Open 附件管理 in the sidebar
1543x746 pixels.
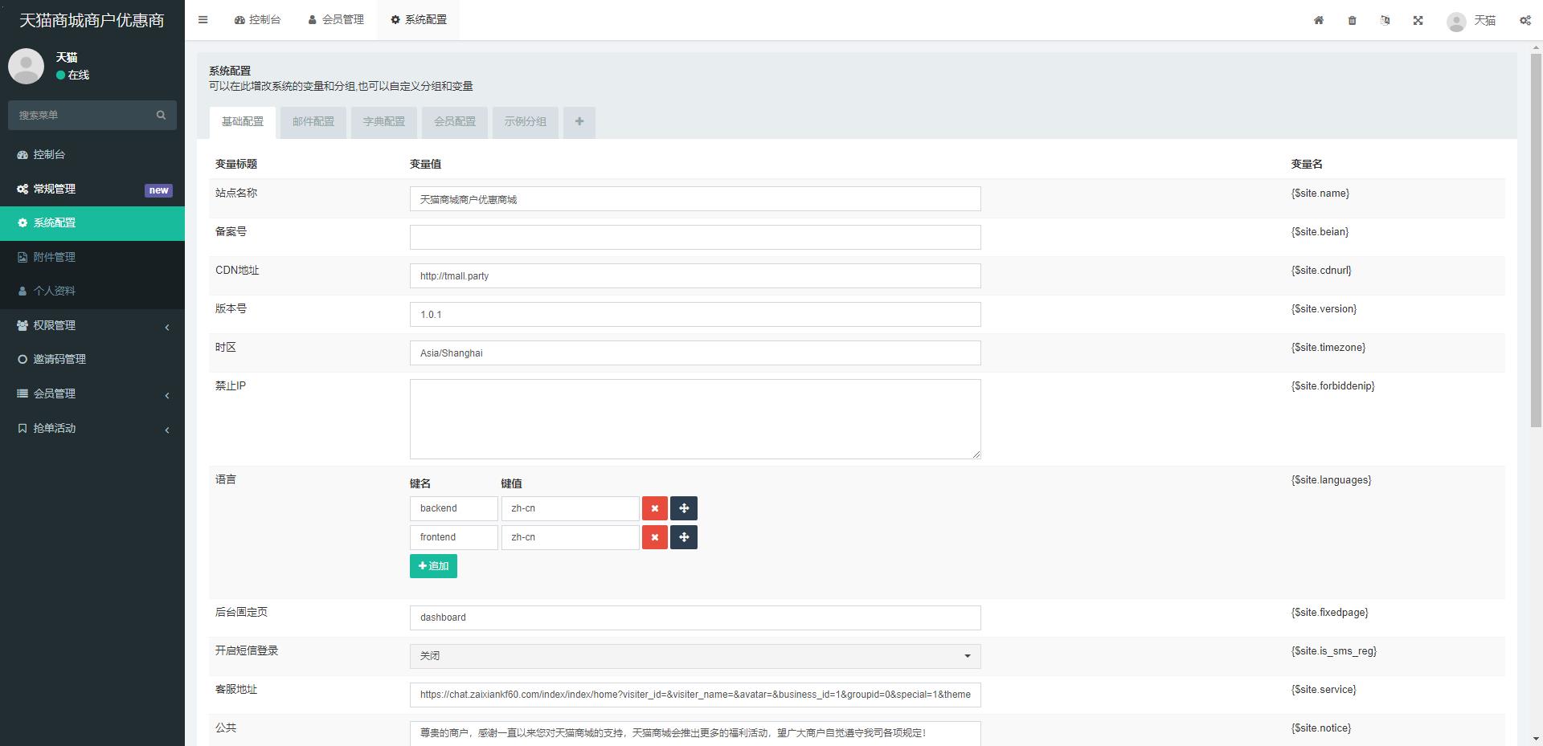(55, 257)
